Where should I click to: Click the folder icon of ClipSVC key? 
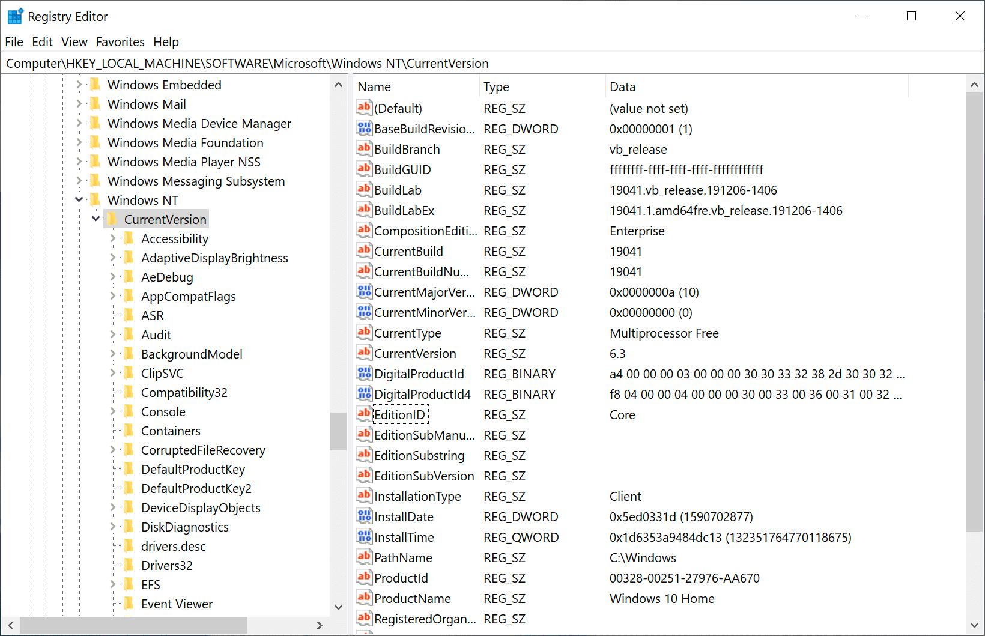129,373
